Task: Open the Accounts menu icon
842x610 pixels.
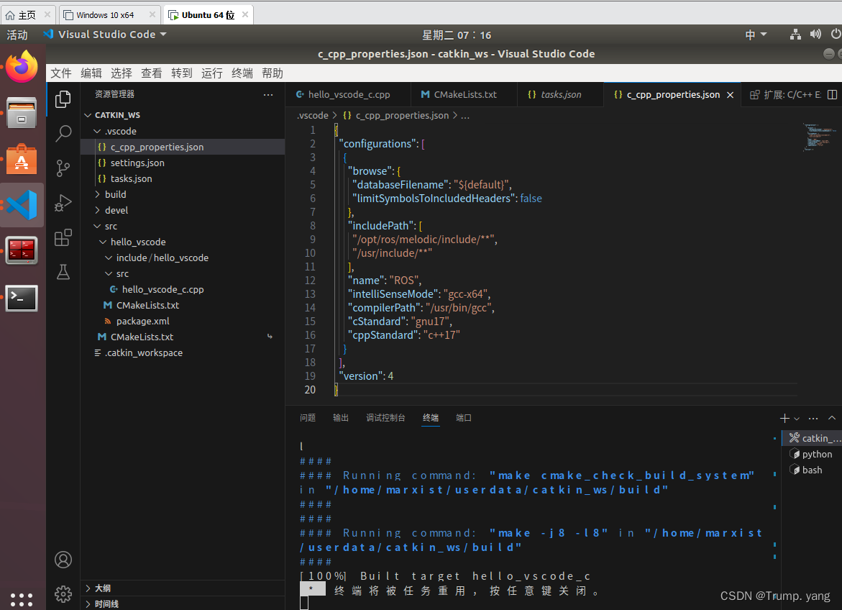Action: pos(63,560)
